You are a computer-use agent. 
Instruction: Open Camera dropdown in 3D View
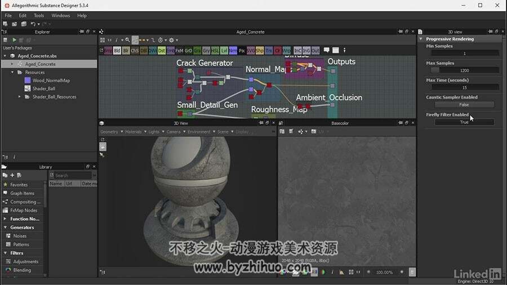[x=176, y=132]
